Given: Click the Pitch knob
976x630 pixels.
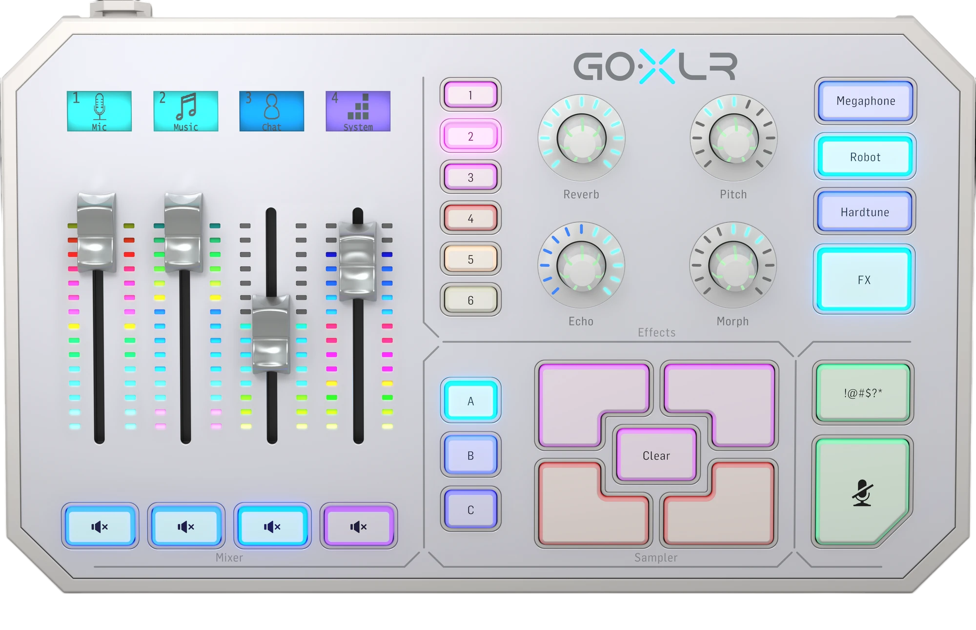Looking at the screenshot, I should 733,139.
